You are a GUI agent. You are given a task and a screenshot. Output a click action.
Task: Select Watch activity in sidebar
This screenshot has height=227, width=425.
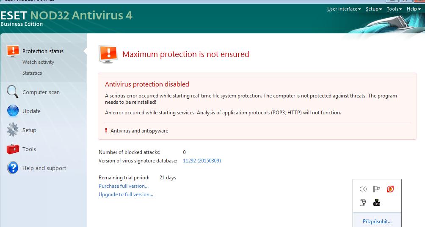tap(38, 62)
